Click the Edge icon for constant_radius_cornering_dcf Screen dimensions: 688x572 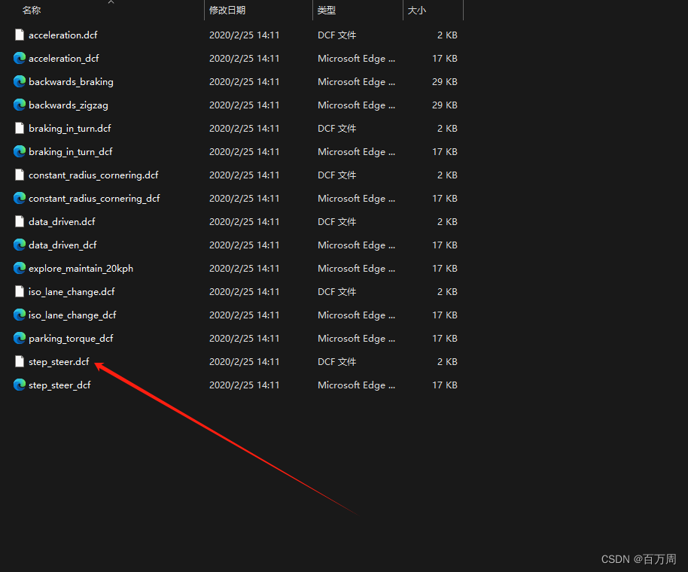[20, 198]
